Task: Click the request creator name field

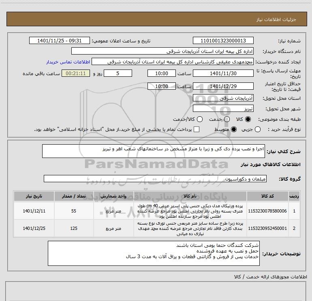Action: (173, 62)
